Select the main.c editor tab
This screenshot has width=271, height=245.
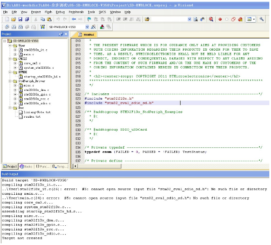tap(89, 34)
